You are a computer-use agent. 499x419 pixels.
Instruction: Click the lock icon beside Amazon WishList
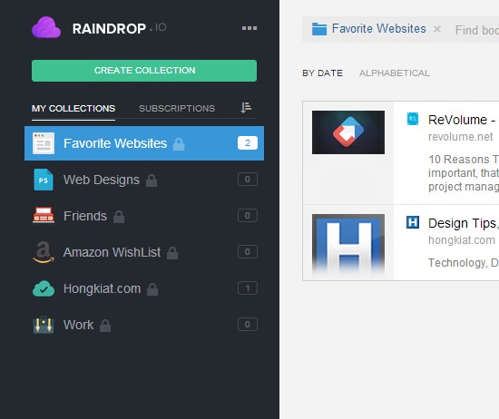(172, 253)
